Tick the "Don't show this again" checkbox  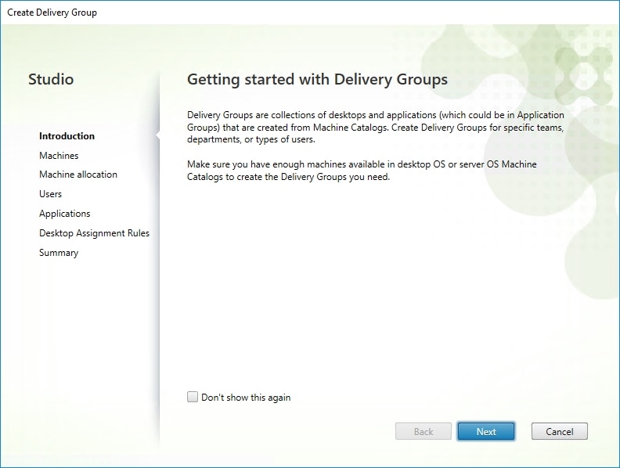point(192,397)
